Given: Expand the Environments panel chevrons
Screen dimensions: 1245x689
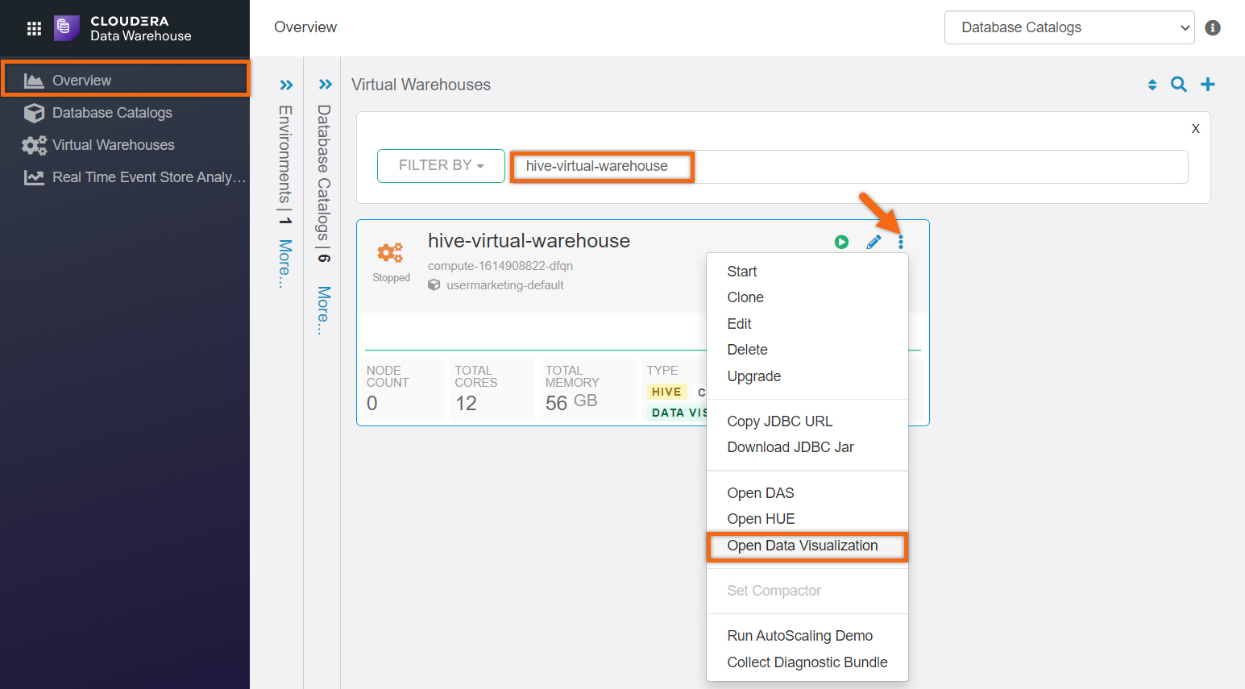Looking at the screenshot, I should [x=286, y=85].
